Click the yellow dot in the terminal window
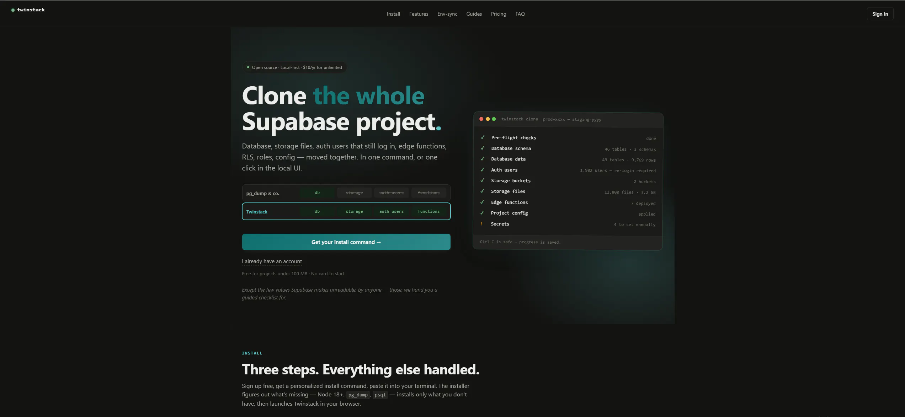Image resolution: width=905 pixels, height=417 pixels. pyautogui.click(x=488, y=119)
